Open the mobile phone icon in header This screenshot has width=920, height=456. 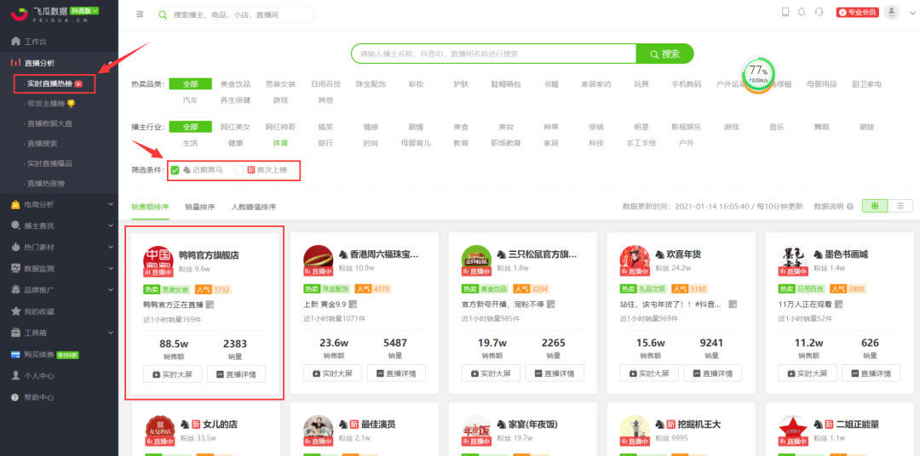[x=785, y=12]
